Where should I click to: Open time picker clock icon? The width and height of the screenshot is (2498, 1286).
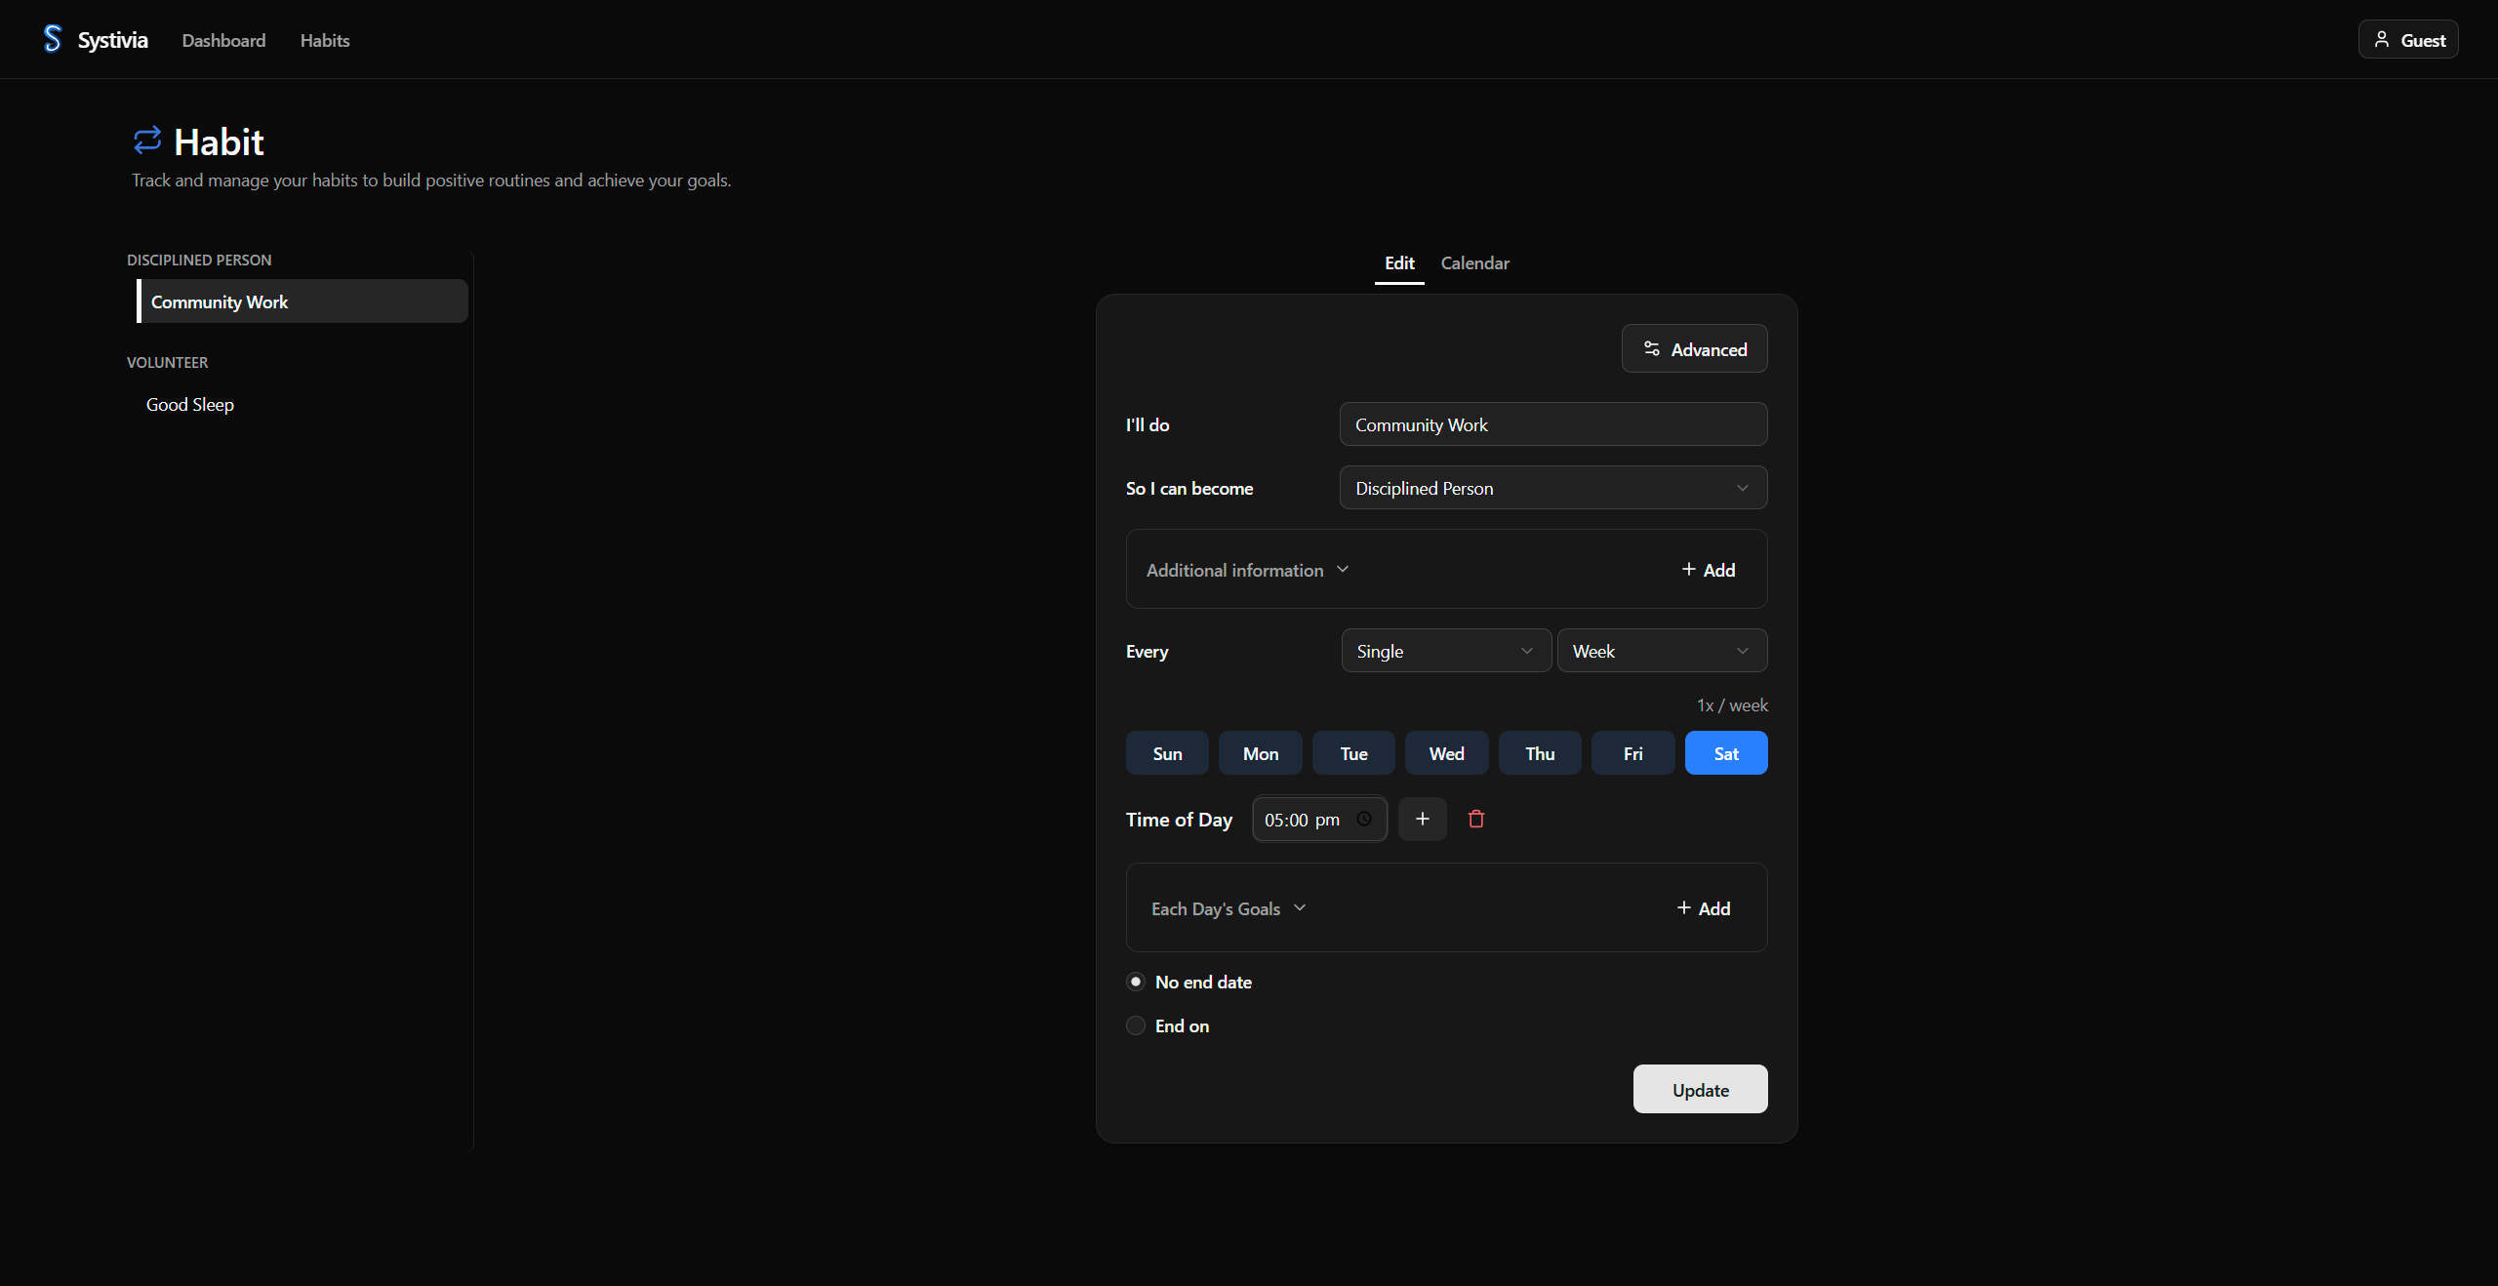pos(1364,820)
